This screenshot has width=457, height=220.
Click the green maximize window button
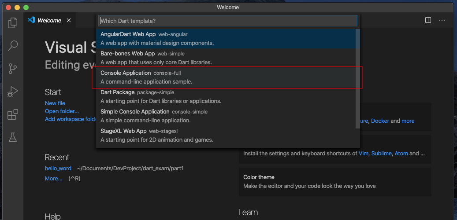(26, 7)
